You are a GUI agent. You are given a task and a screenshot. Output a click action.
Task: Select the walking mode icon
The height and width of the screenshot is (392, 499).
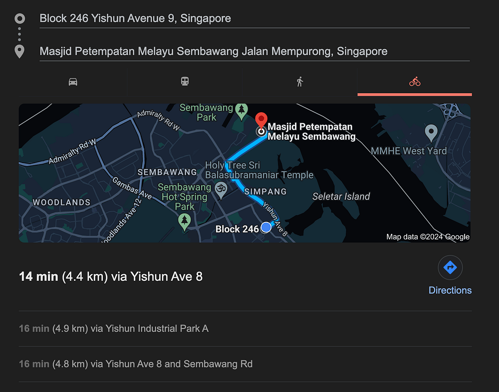point(300,82)
